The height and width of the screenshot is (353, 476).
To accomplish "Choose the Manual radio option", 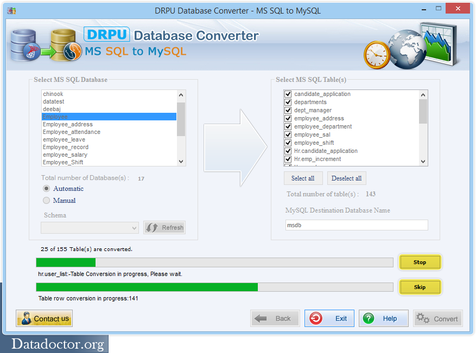I will click(x=46, y=201).
